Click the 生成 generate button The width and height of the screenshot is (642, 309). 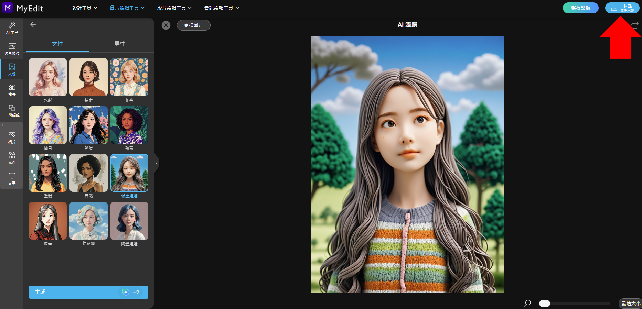88,292
